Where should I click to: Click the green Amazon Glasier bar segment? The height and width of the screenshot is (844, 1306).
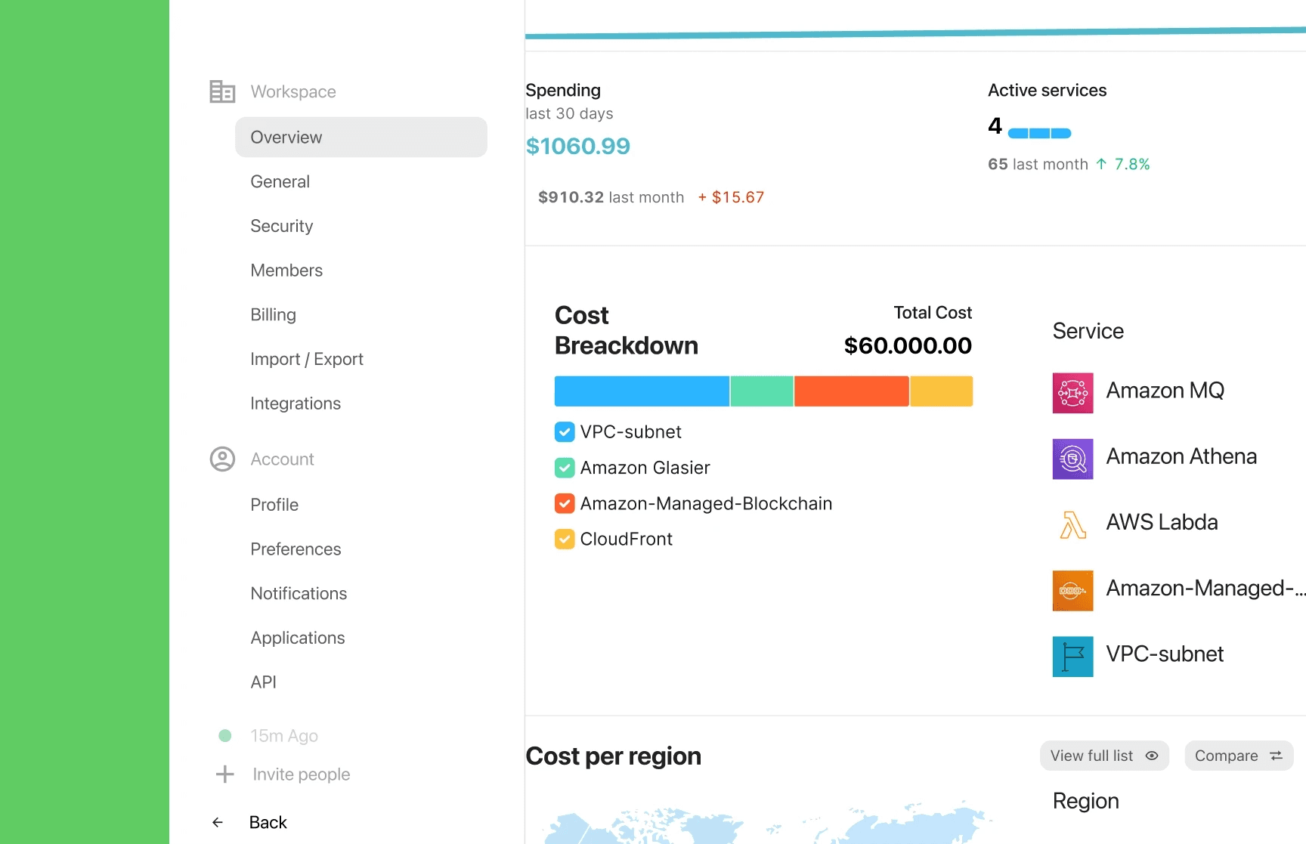pos(762,391)
